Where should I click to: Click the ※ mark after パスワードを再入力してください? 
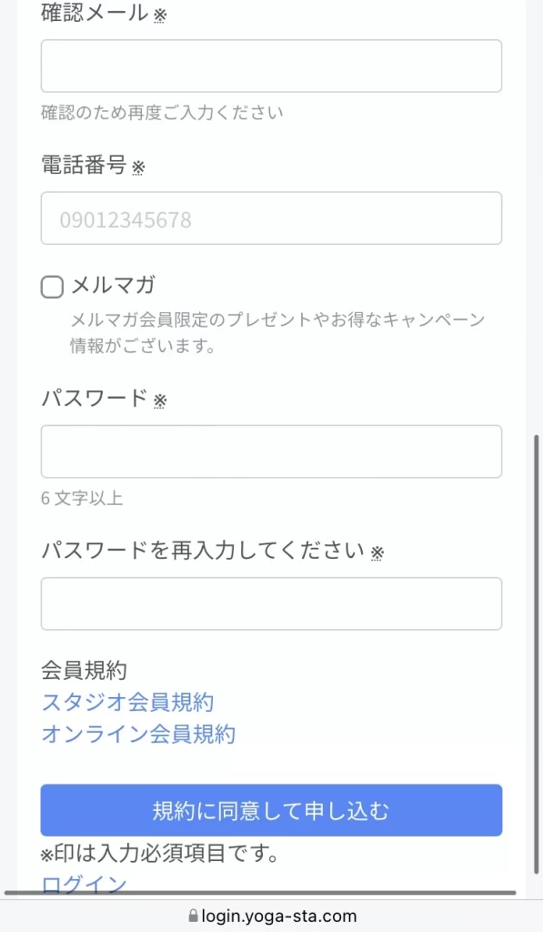tap(377, 553)
